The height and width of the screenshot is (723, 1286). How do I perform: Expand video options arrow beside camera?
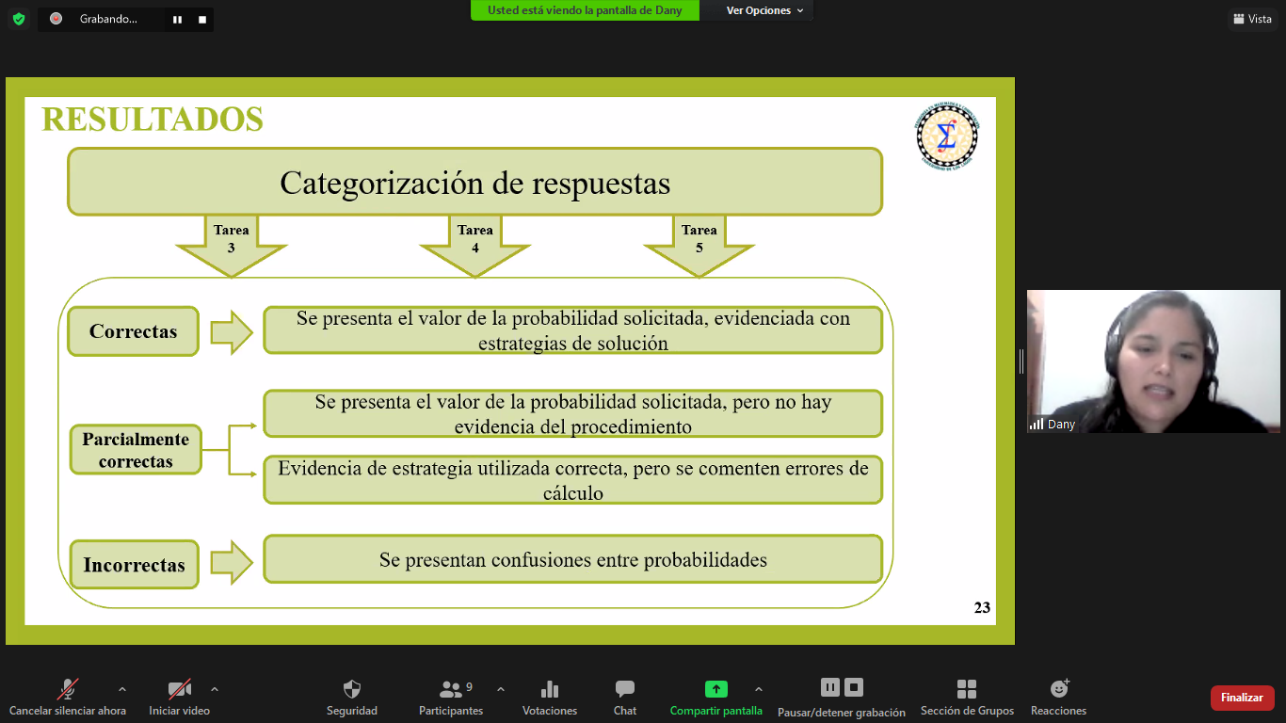point(215,689)
